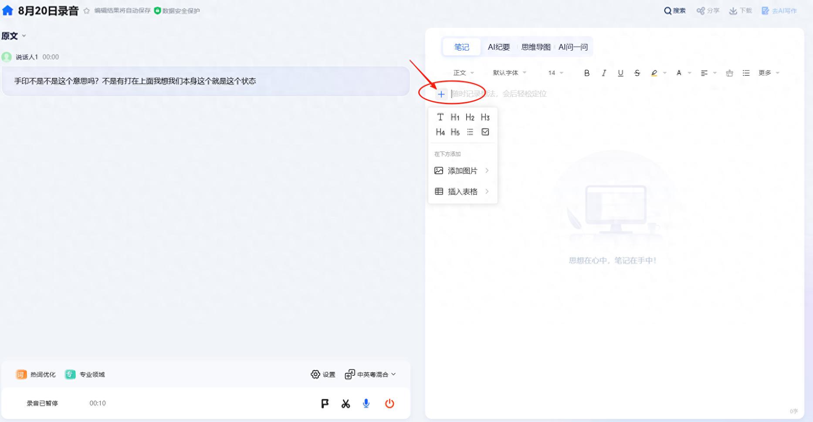Image resolution: width=813 pixels, height=422 pixels.
Task: Click the text alignment icon
Action: (704, 73)
